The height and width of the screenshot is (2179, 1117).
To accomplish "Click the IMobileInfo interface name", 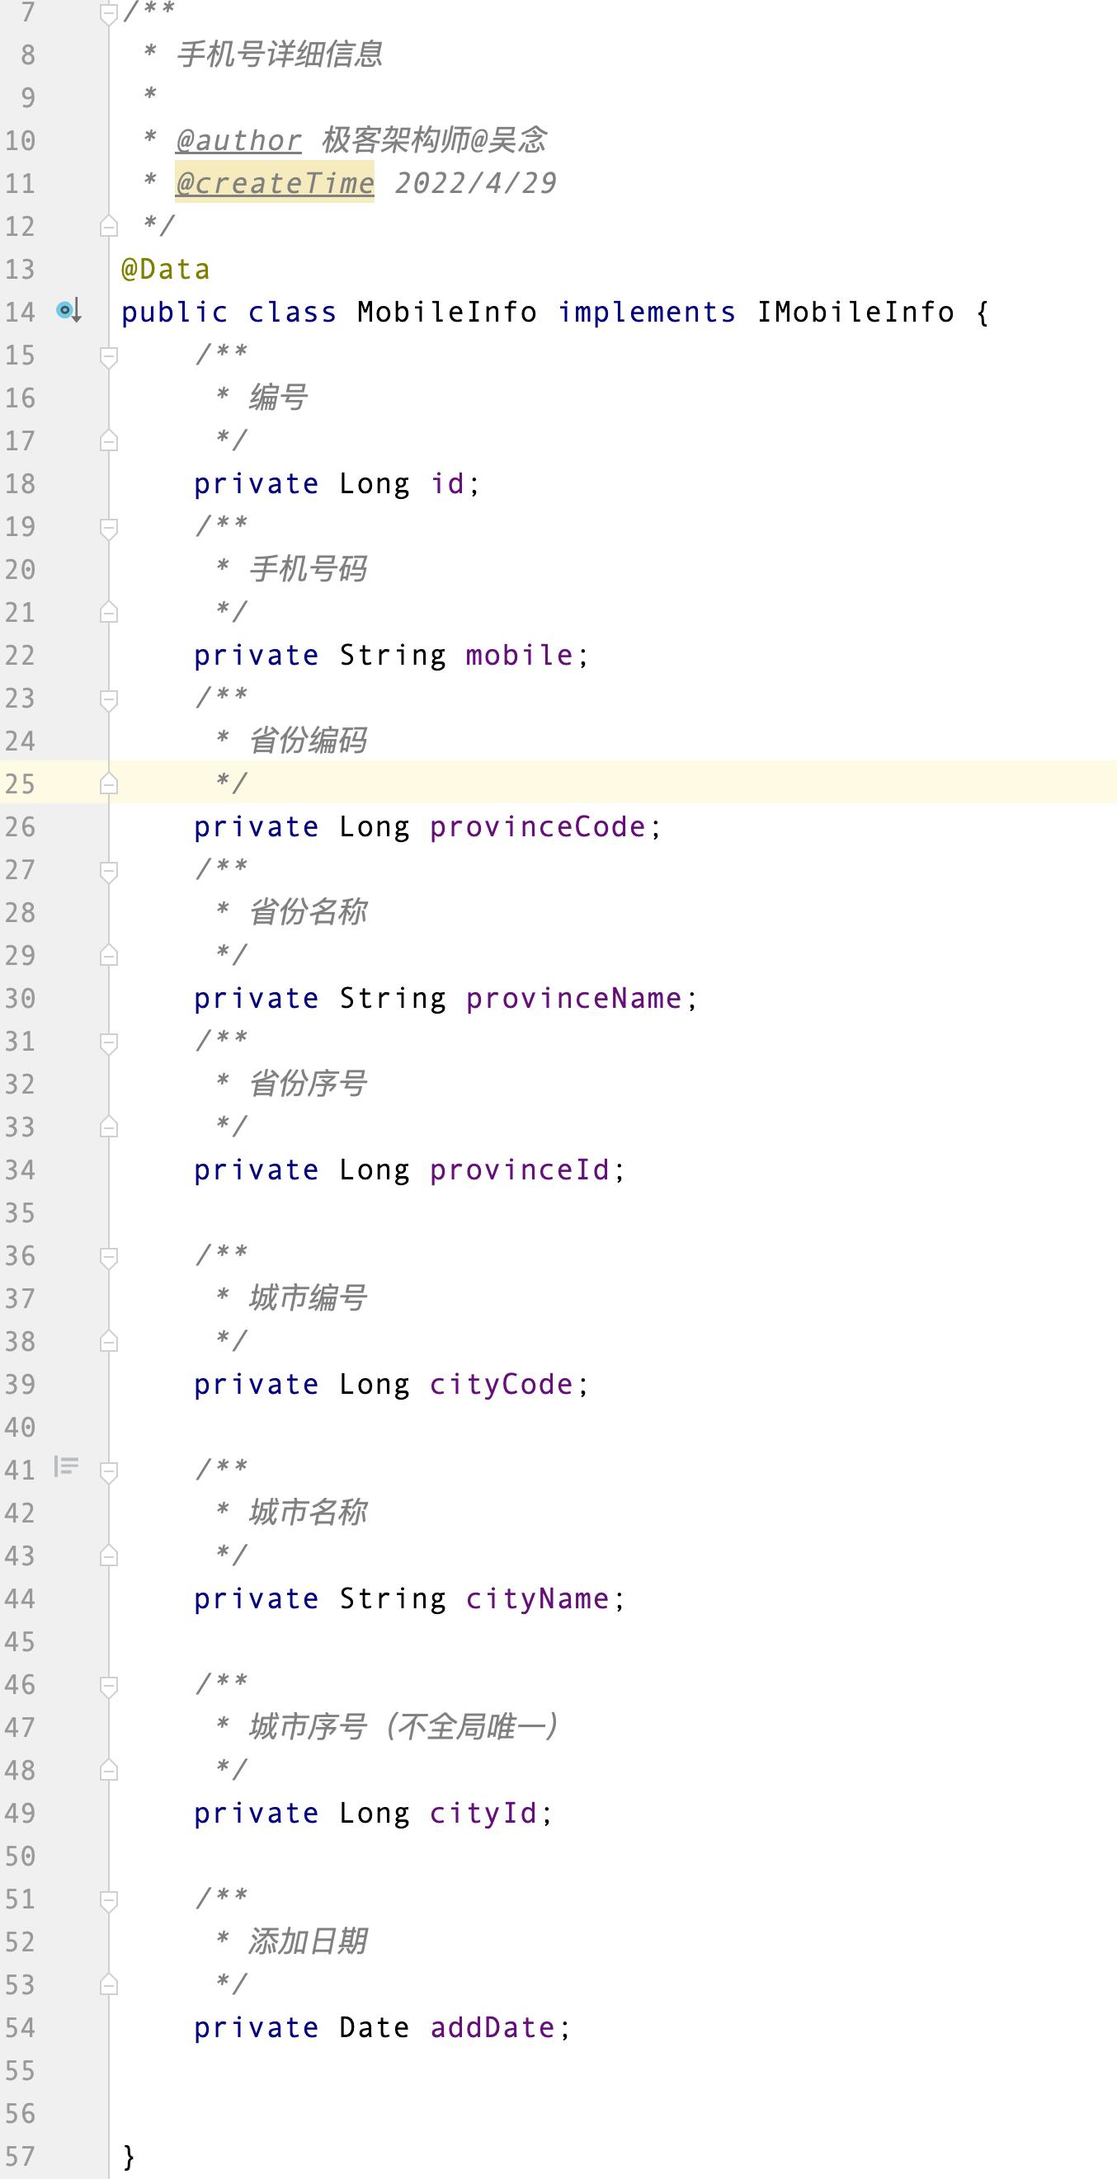I will pyautogui.click(x=855, y=312).
